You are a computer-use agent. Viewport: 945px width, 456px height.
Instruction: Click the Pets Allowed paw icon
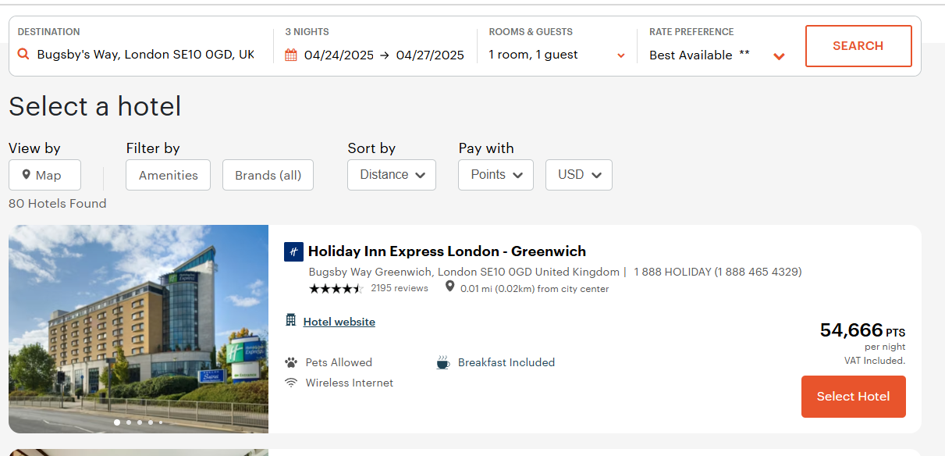(291, 362)
